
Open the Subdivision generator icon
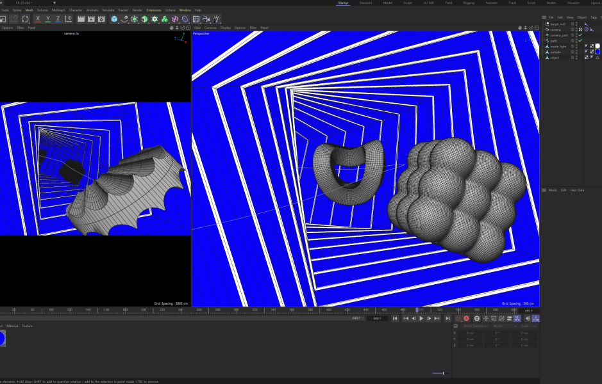(x=135, y=19)
